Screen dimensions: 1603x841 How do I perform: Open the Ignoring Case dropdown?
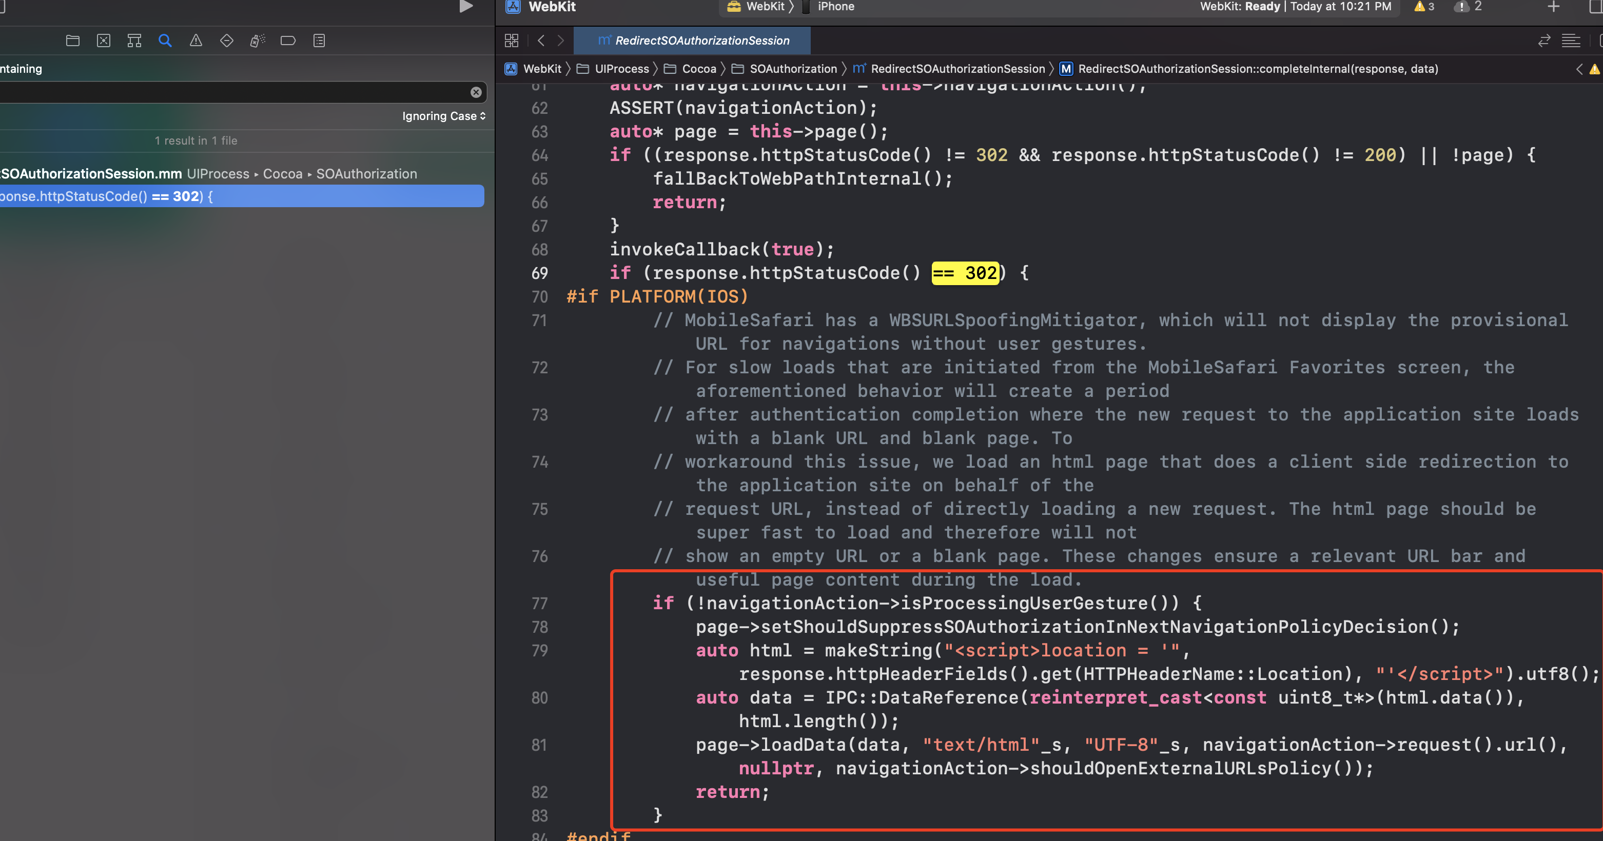(x=444, y=116)
